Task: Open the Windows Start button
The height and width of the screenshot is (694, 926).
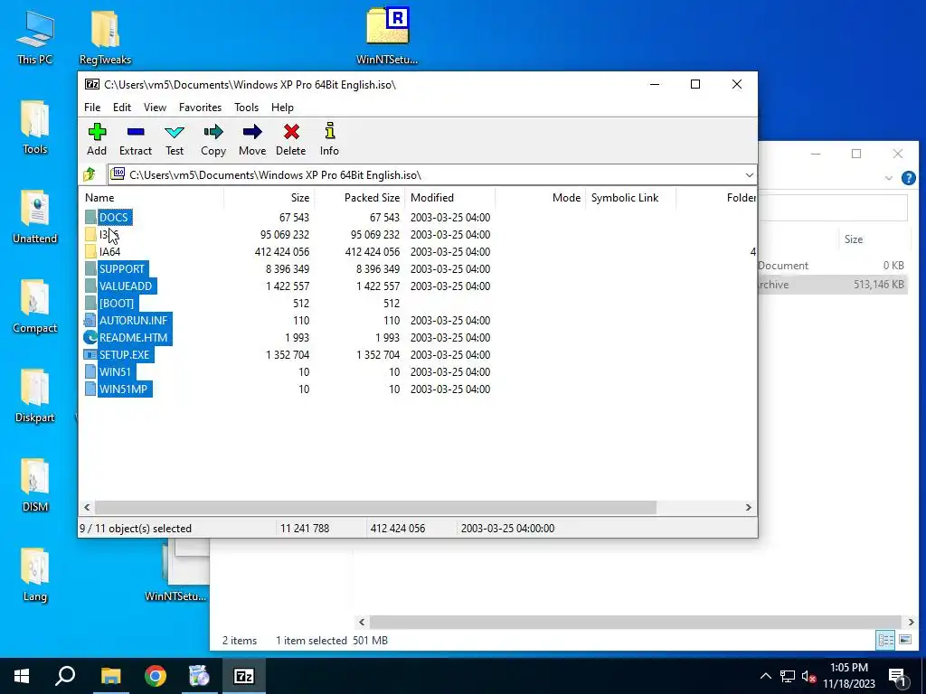Action: coord(22,676)
